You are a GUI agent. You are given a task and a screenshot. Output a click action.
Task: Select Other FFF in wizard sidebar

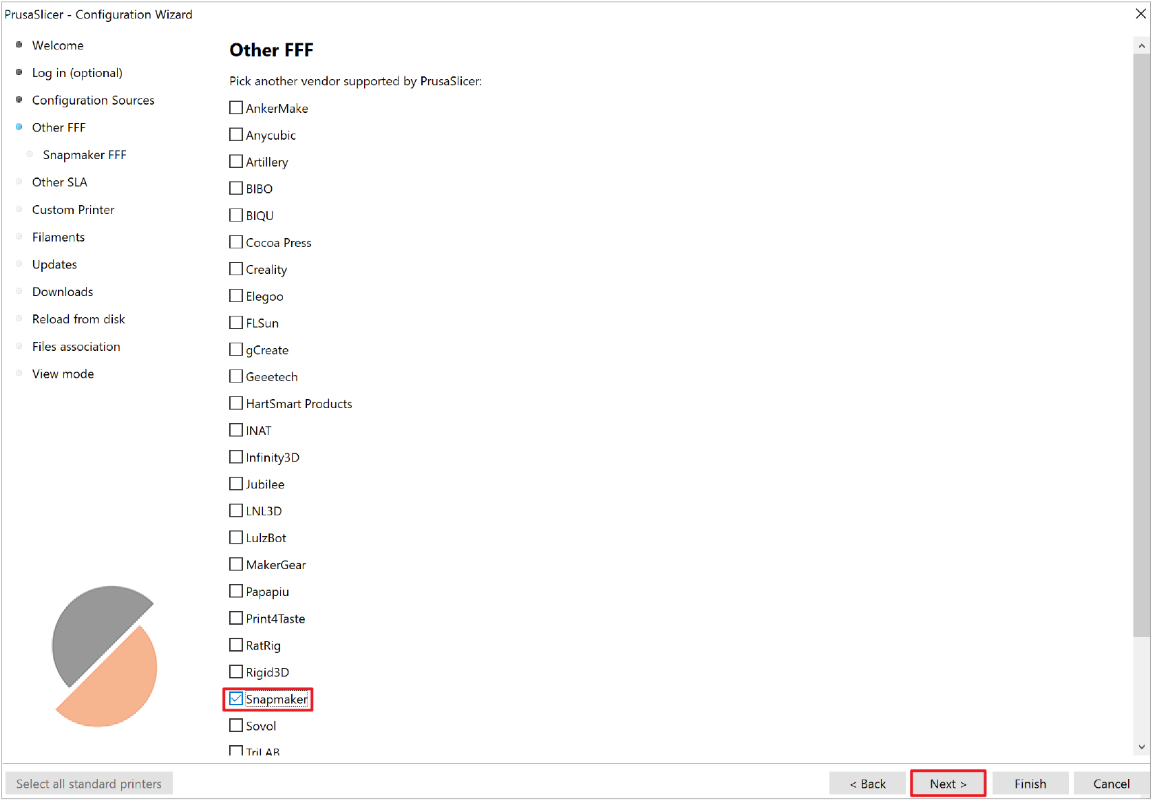tap(59, 127)
